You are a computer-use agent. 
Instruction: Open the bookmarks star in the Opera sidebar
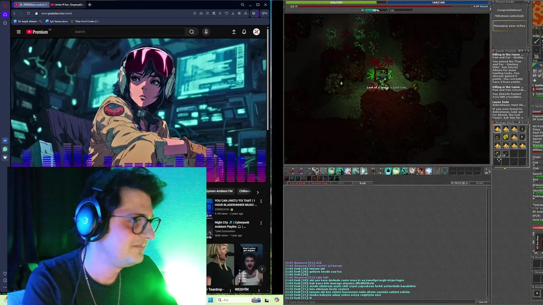[x=5, y=22]
